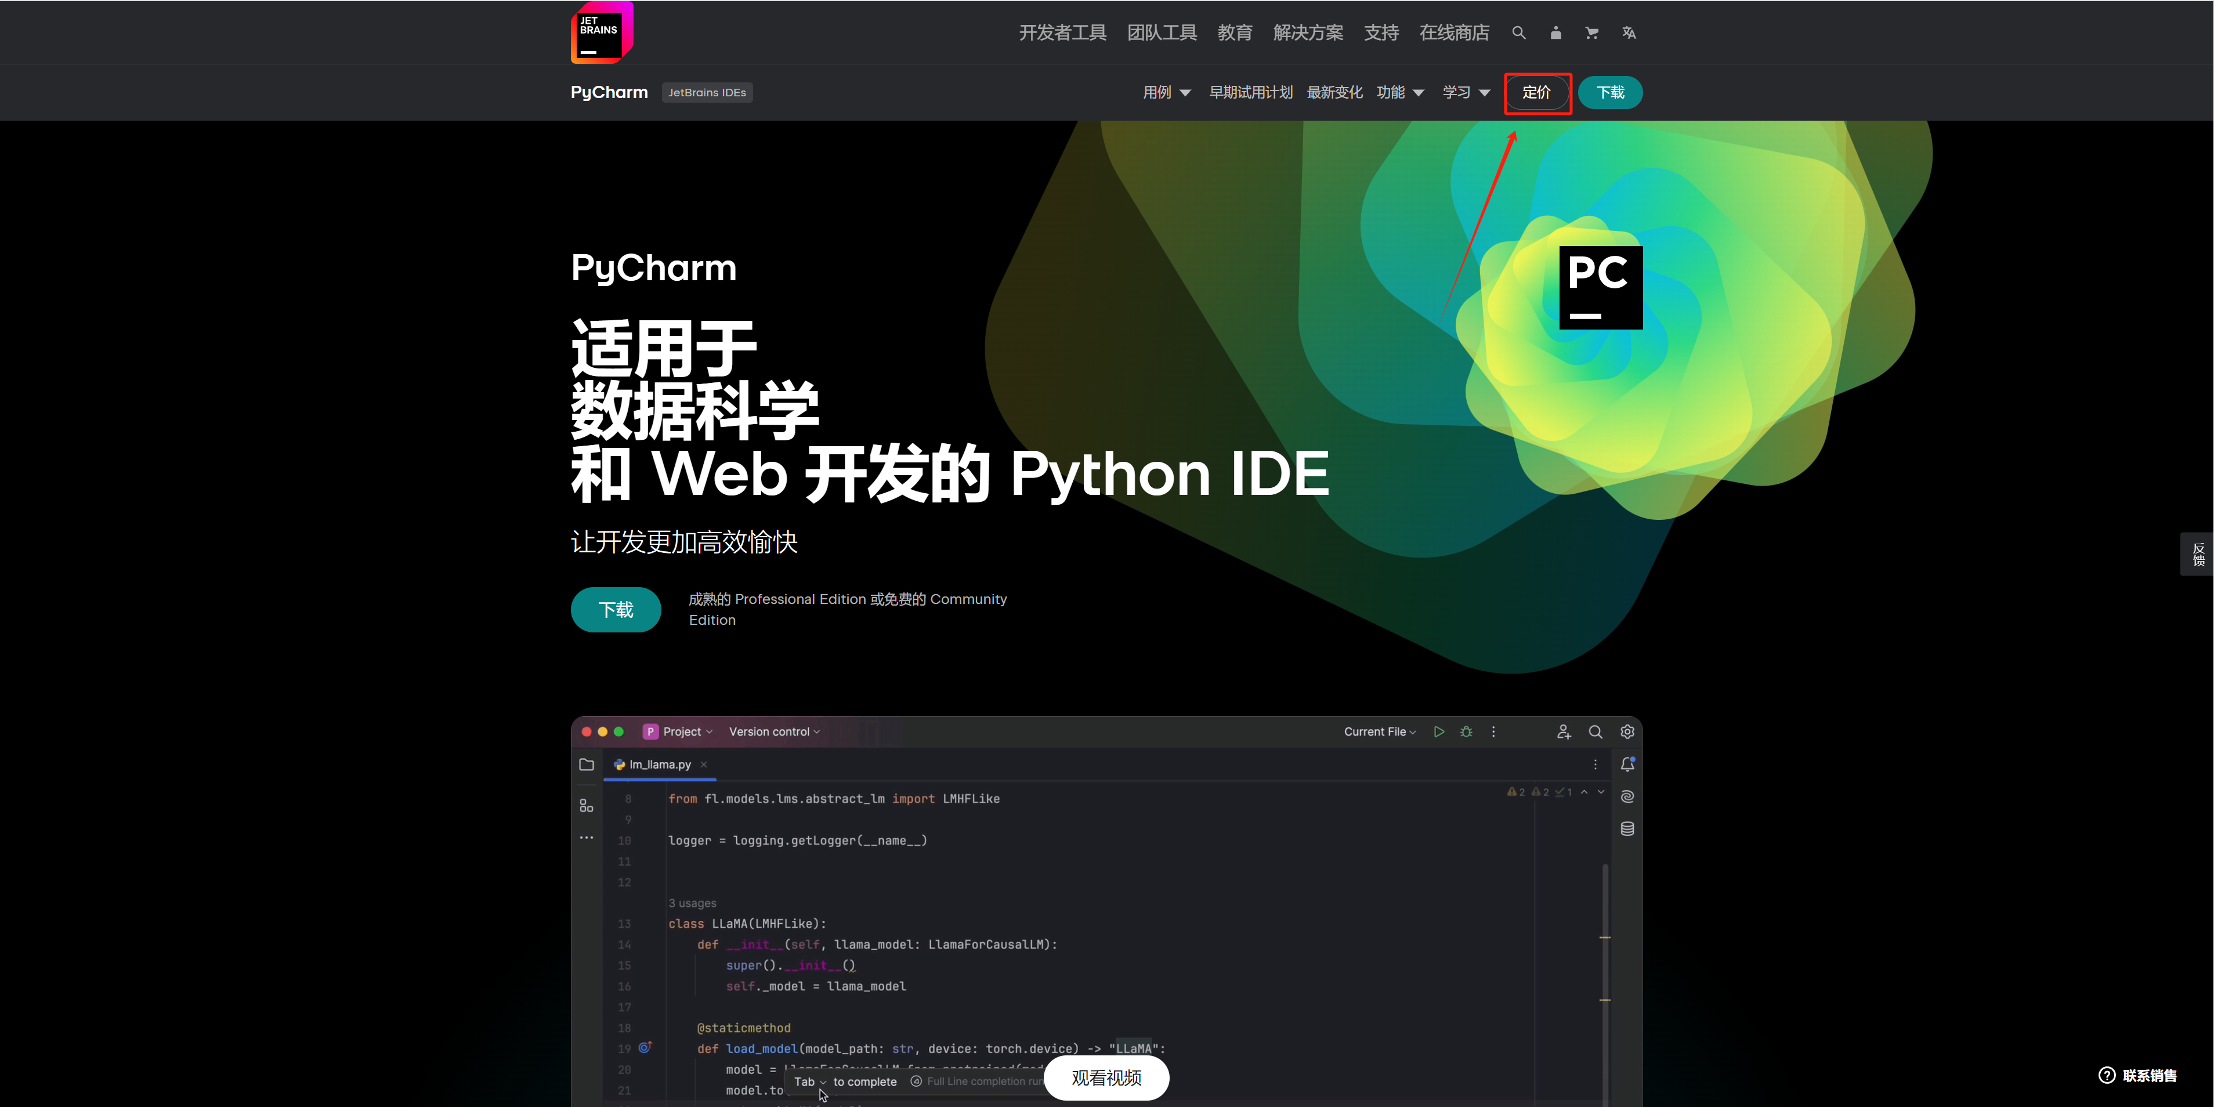Open the 反馈 feedback side tab
The width and height of the screenshot is (2214, 1107).
pos(2198,553)
